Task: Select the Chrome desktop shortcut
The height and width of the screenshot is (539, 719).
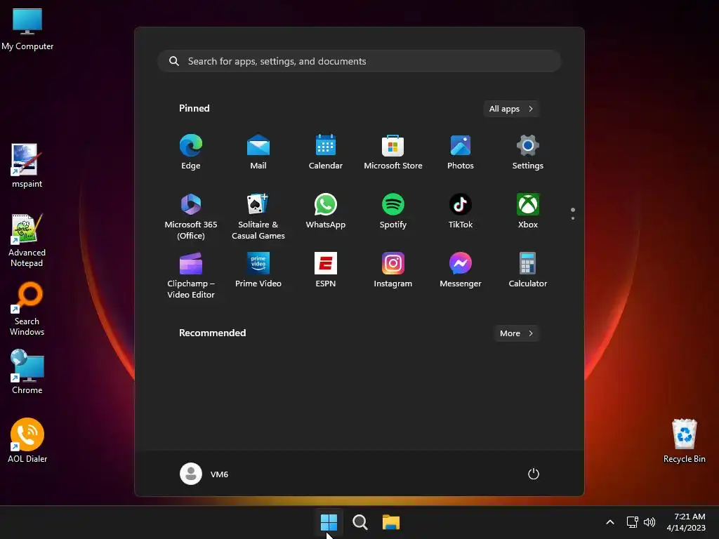Action: pos(27,372)
